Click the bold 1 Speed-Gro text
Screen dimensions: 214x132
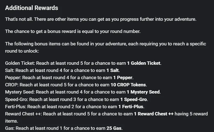coord(134,99)
